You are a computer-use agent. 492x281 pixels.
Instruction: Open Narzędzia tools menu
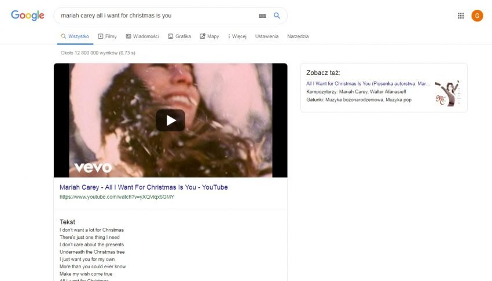point(298,36)
